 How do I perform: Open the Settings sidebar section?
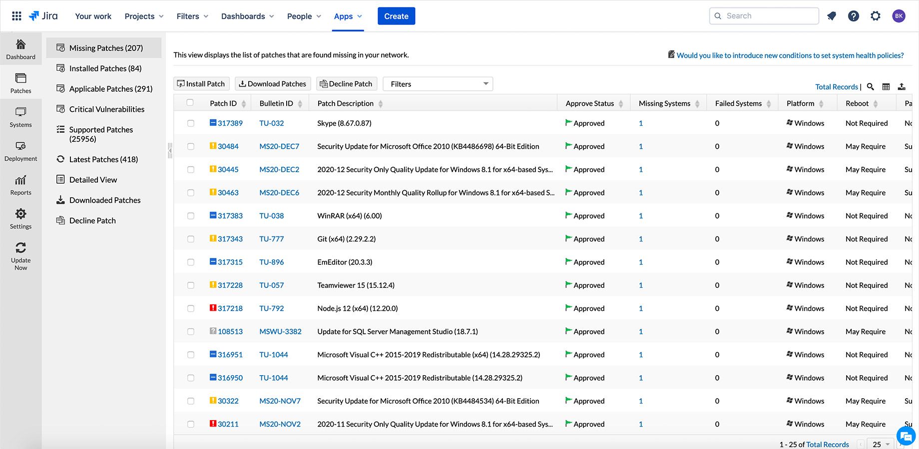pyautogui.click(x=20, y=219)
